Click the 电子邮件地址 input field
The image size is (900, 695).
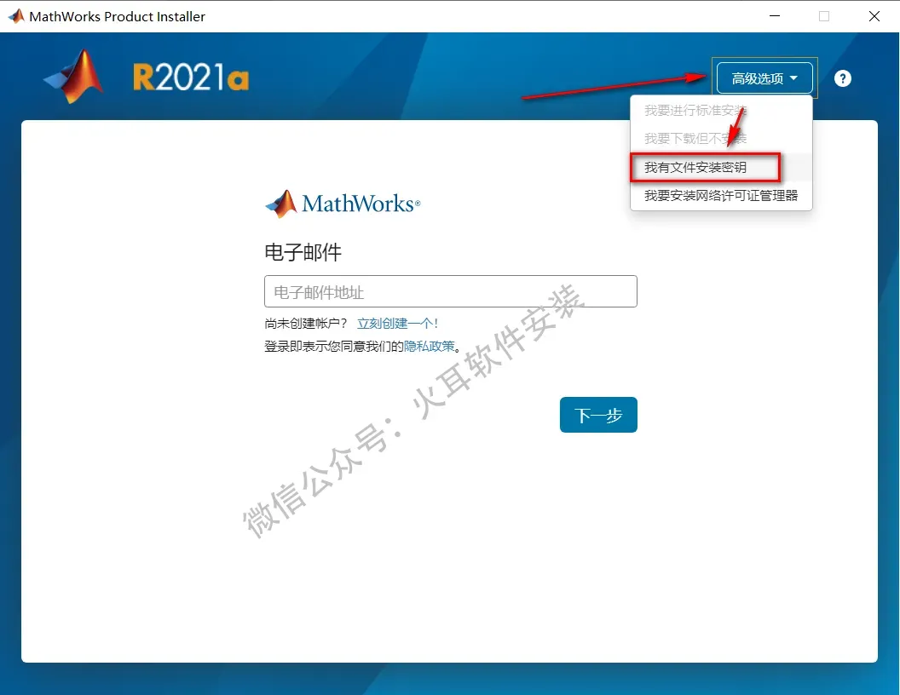451,291
